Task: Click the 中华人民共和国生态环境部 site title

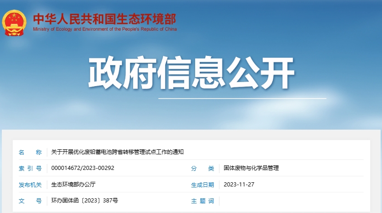Action: point(105,19)
